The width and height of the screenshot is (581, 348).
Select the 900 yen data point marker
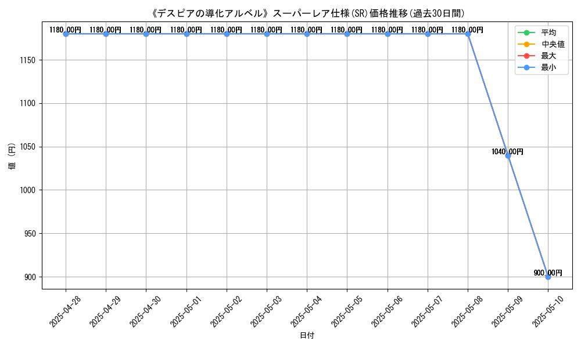coord(548,277)
